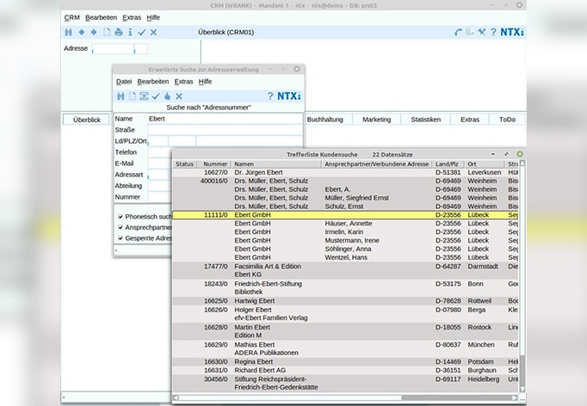Click the X icon in search dialog toolbar

click(x=179, y=96)
